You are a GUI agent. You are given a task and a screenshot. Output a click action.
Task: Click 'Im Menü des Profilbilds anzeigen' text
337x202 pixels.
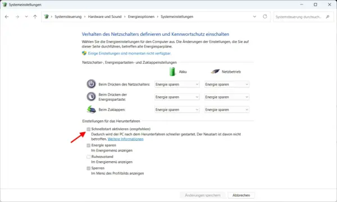pos(117,173)
